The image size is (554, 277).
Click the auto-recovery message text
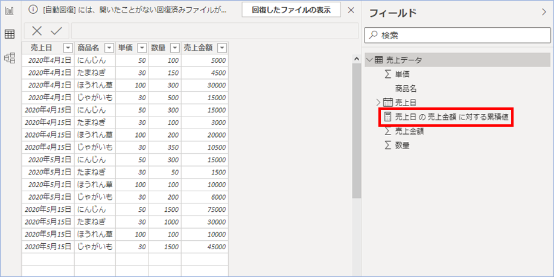135,10
